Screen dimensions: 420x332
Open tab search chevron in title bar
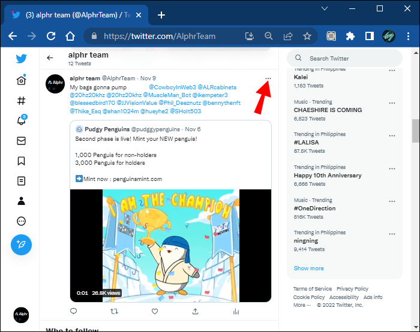pos(325,8)
